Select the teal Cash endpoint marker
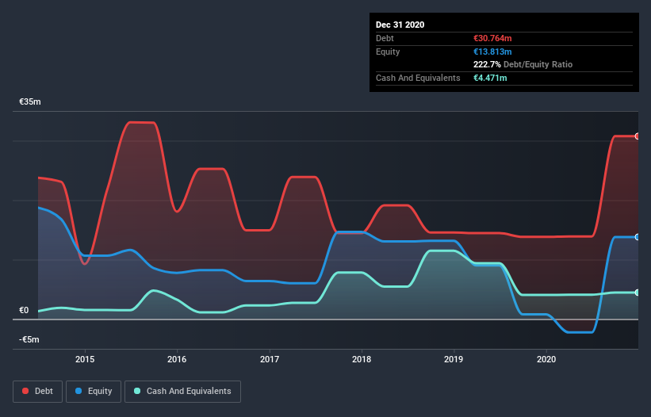The image size is (651, 417). [637, 293]
